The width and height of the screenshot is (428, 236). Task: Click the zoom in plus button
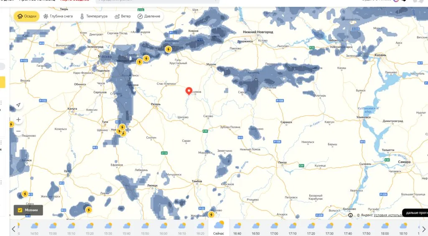(x=18, y=119)
